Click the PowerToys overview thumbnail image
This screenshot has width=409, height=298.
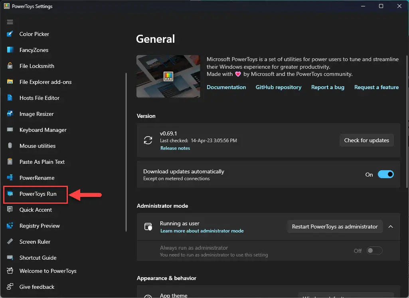[168, 76]
